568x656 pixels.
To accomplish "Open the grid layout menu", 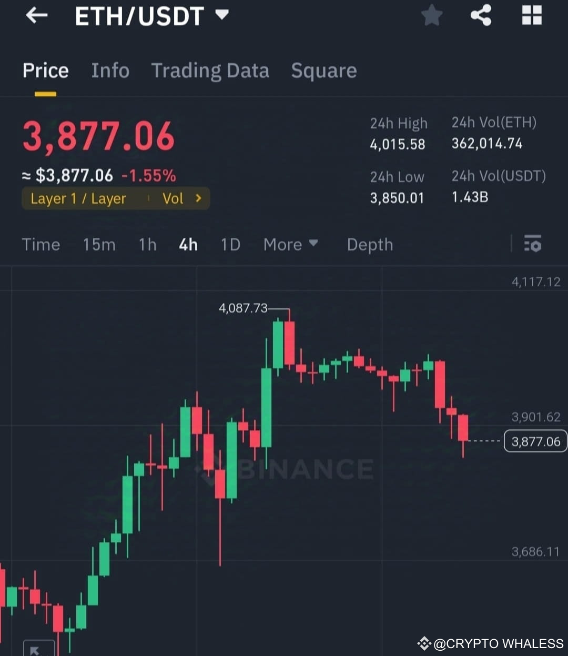I will click(531, 15).
